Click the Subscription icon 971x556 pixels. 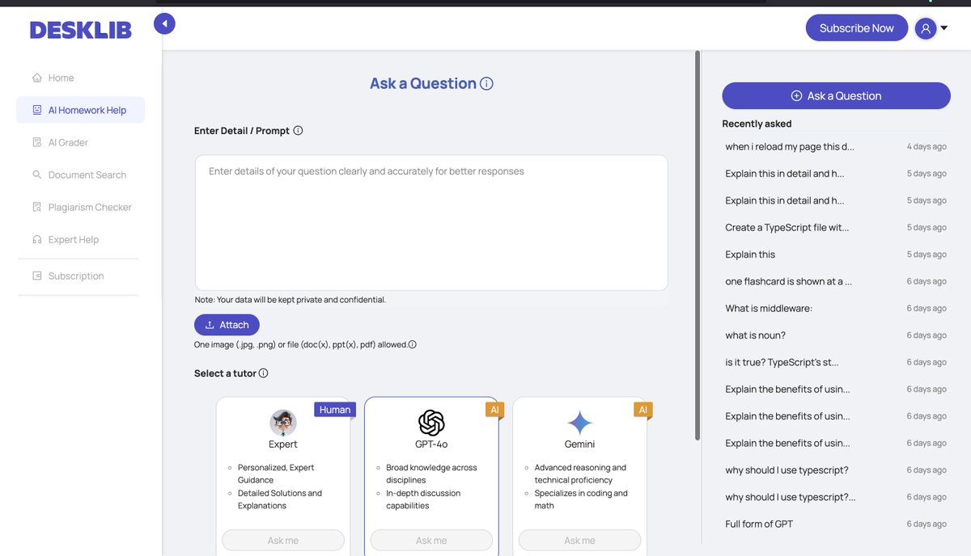click(37, 276)
